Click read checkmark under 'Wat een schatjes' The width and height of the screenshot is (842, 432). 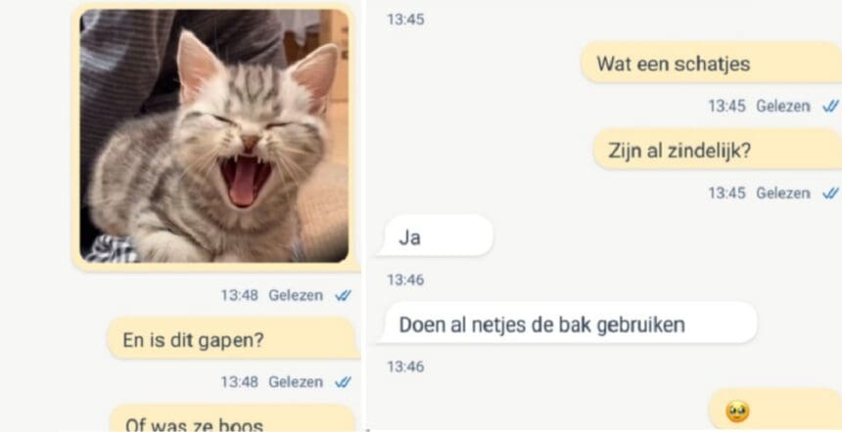830,107
